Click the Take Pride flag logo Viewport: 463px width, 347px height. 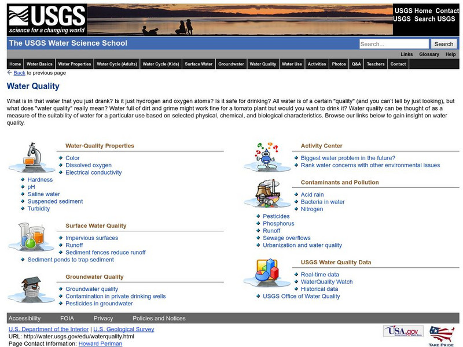442,336
